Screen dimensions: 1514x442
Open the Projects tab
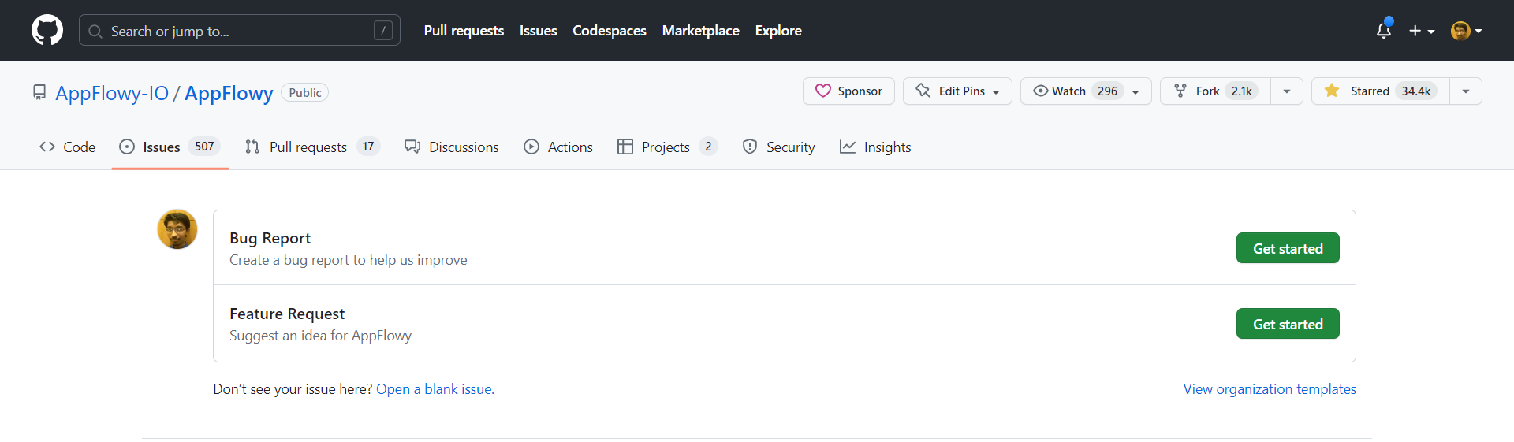667,147
